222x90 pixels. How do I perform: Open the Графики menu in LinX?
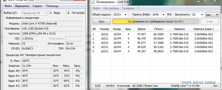tap(128, 8)
